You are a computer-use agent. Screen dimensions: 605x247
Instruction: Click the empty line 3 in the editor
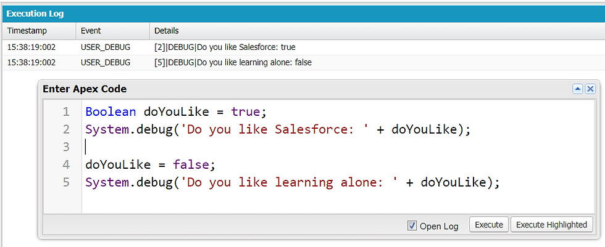(338, 147)
